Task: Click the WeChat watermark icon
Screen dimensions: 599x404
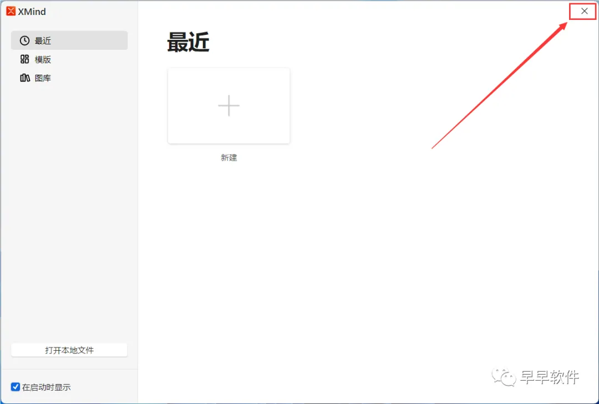Action: pyautogui.click(x=504, y=377)
